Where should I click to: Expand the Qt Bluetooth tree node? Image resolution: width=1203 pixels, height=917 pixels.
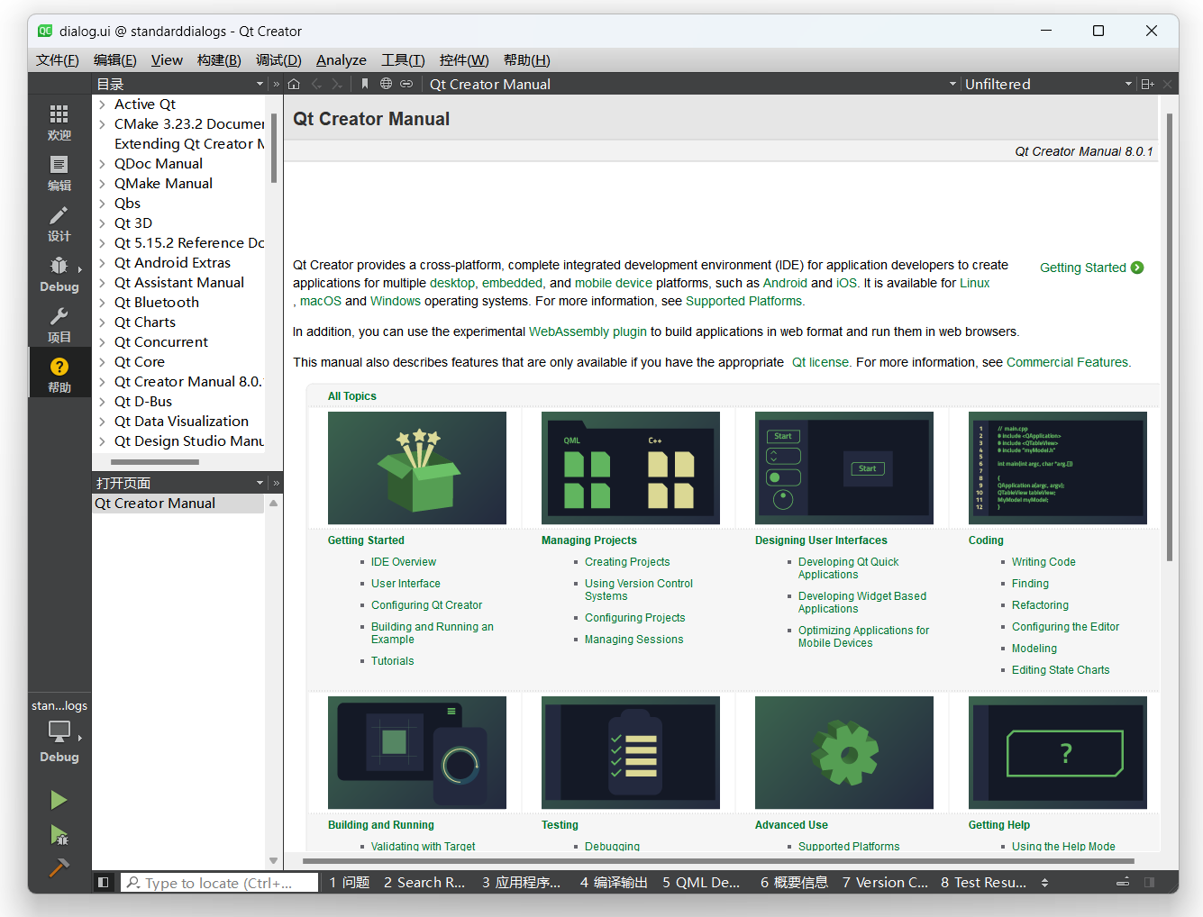(102, 303)
